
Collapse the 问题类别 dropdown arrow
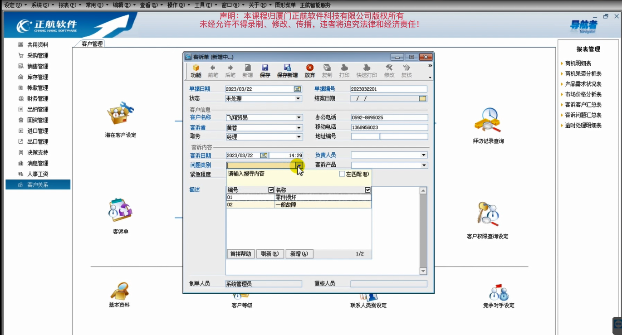click(x=299, y=165)
